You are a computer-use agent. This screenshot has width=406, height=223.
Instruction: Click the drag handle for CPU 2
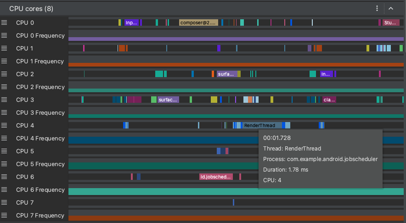[x=4, y=74]
